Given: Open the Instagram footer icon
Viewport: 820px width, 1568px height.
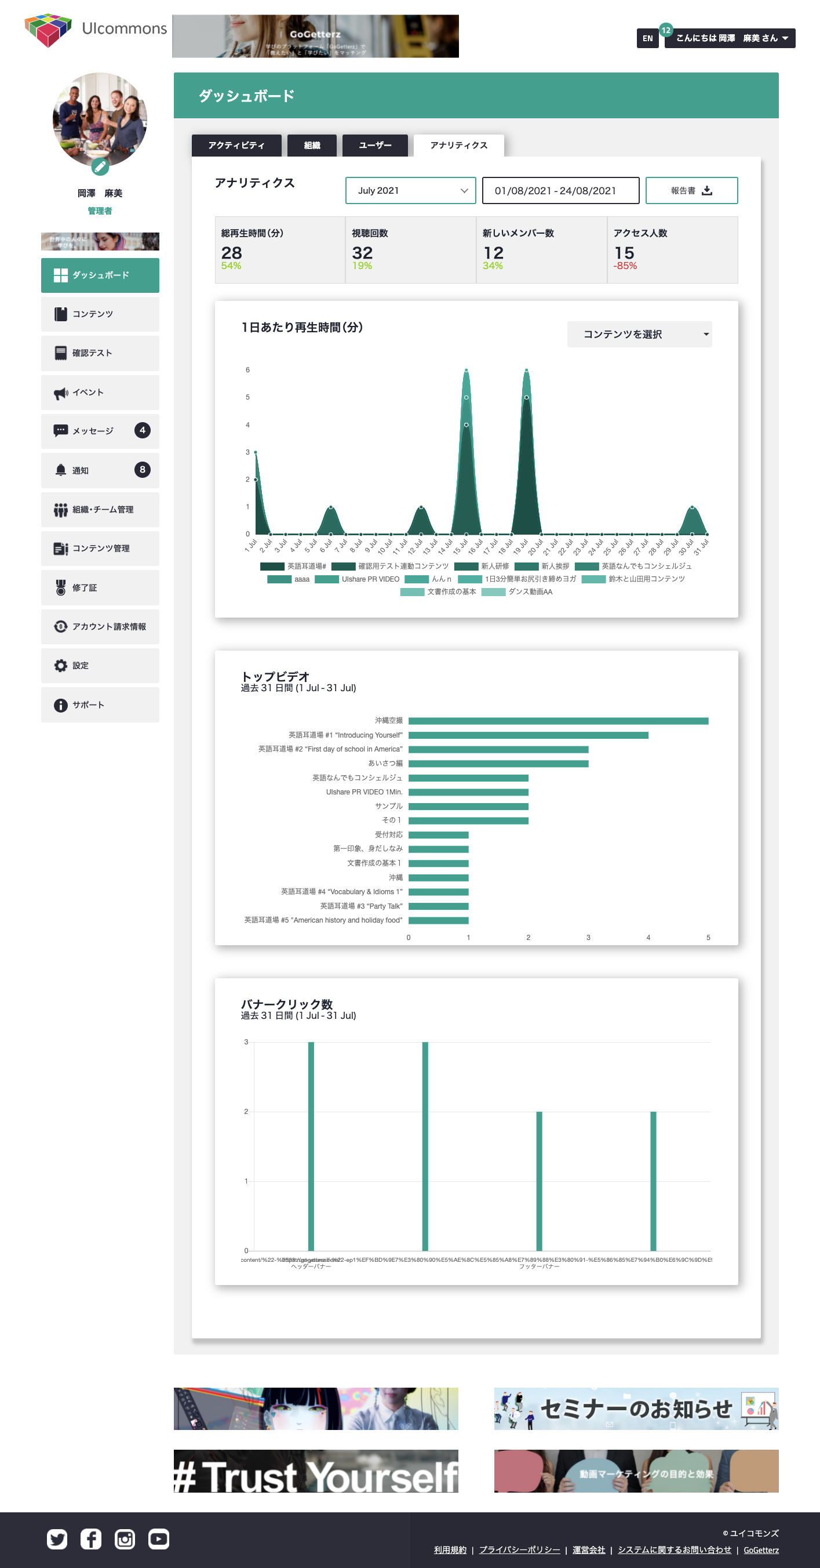Looking at the screenshot, I should [125, 1539].
